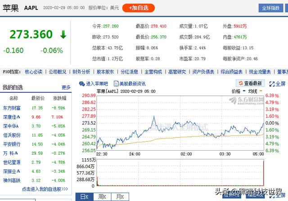288x201 pixels.
Task: Click the 全屏 expand icon above chart
Action: click(x=272, y=84)
